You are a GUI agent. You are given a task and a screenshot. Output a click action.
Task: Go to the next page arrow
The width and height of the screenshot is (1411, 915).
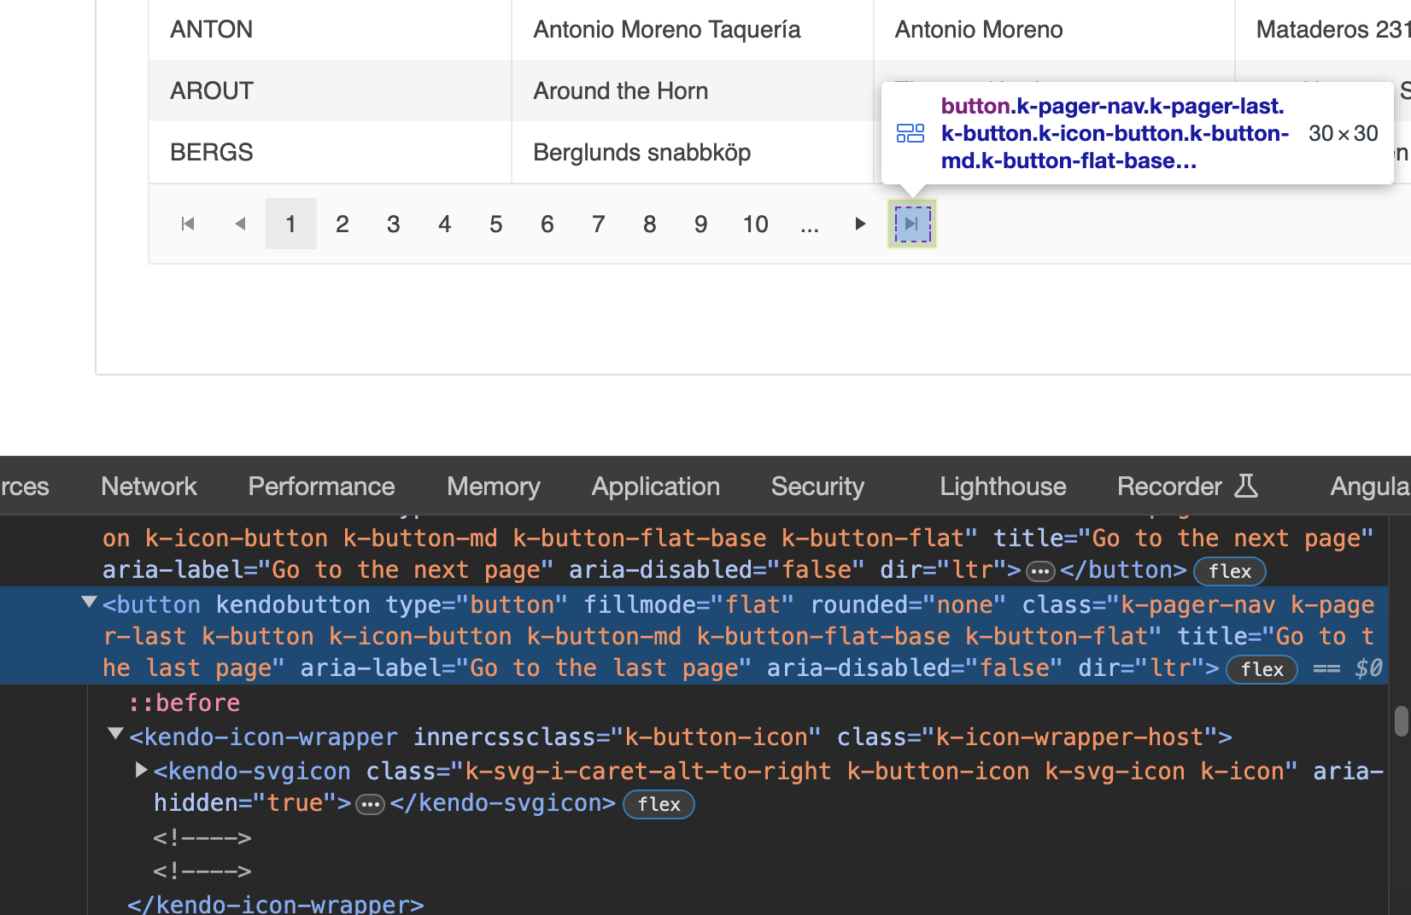[x=860, y=224]
